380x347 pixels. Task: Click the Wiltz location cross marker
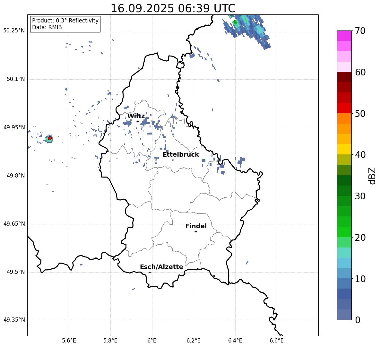point(138,121)
